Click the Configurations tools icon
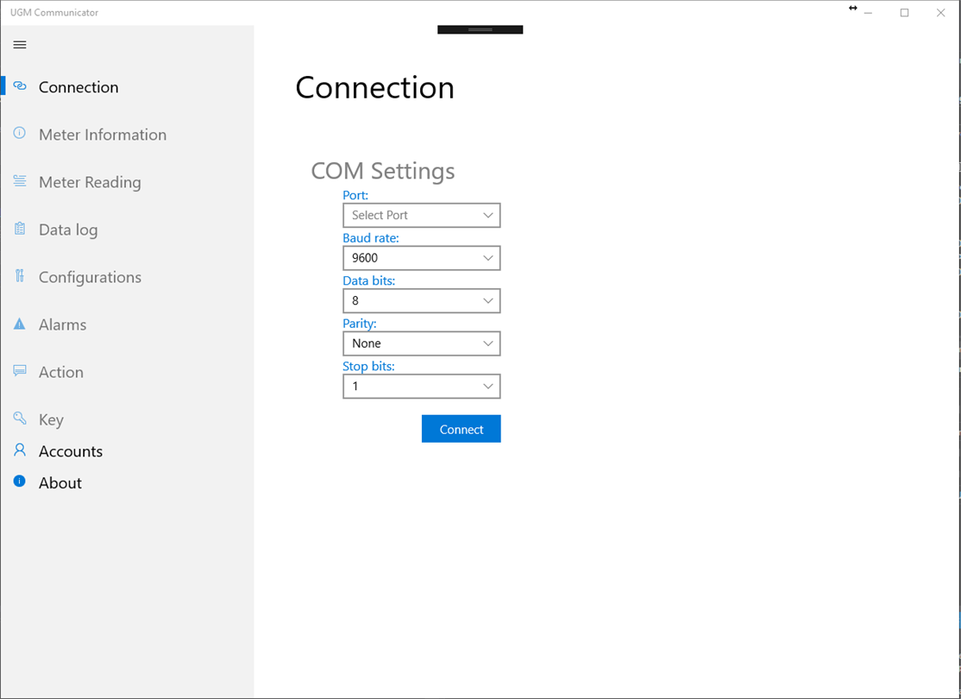The width and height of the screenshot is (961, 699). point(20,276)
